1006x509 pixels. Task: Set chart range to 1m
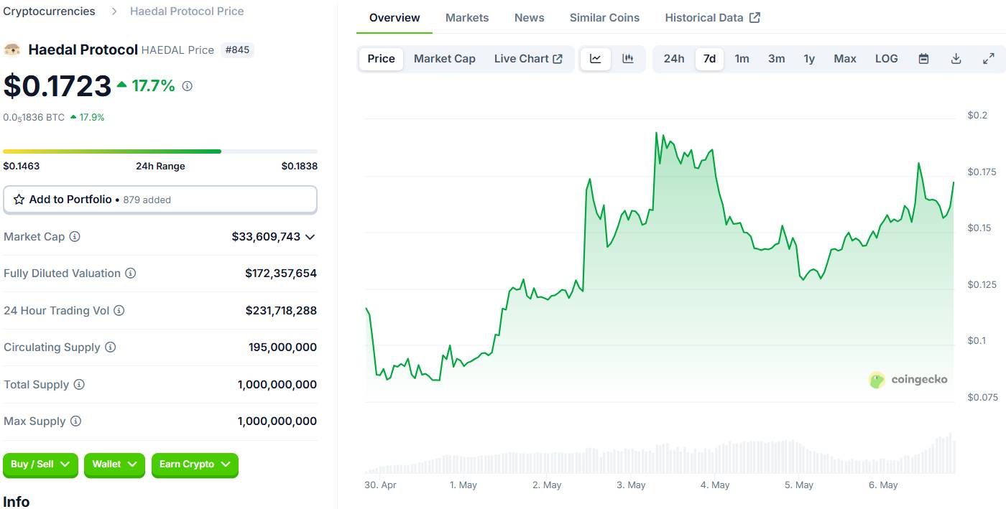click(742, 59)
